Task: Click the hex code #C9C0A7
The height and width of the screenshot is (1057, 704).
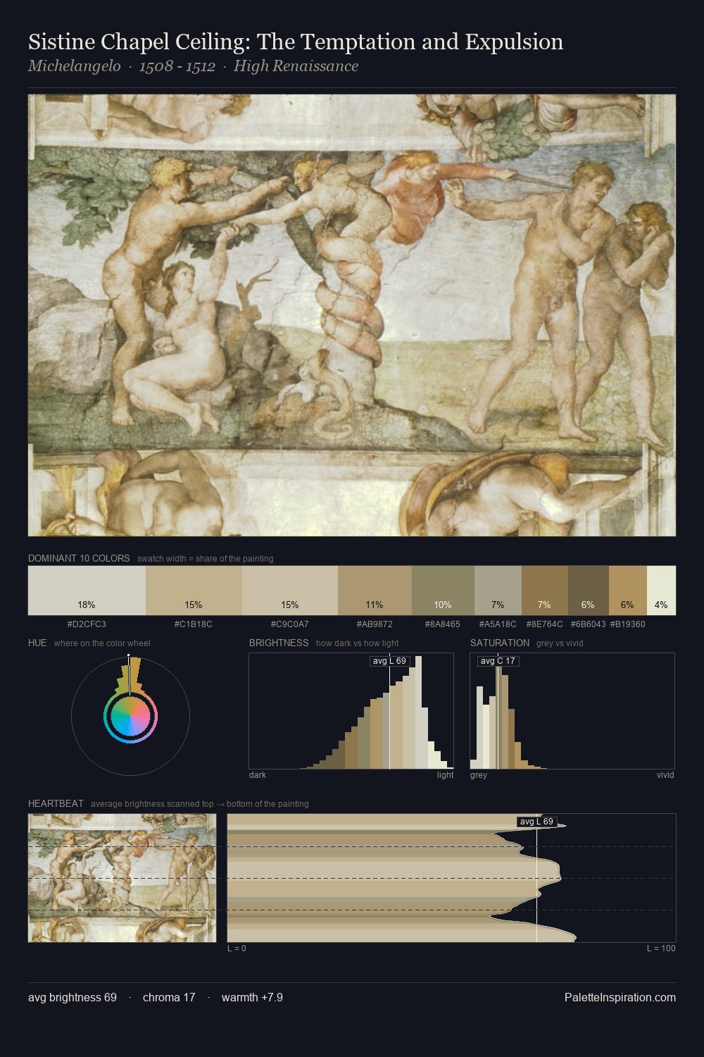Action: click(290, 624)
